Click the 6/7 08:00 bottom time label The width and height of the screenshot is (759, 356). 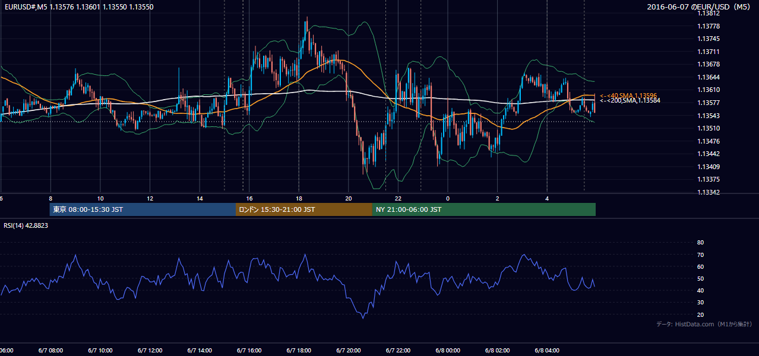click(50, 351)
